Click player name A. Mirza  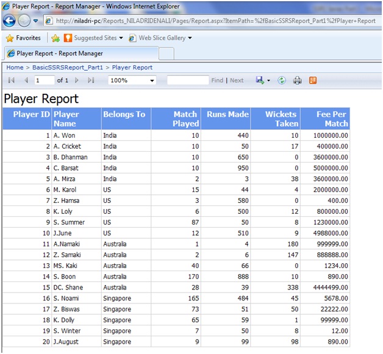64,179
